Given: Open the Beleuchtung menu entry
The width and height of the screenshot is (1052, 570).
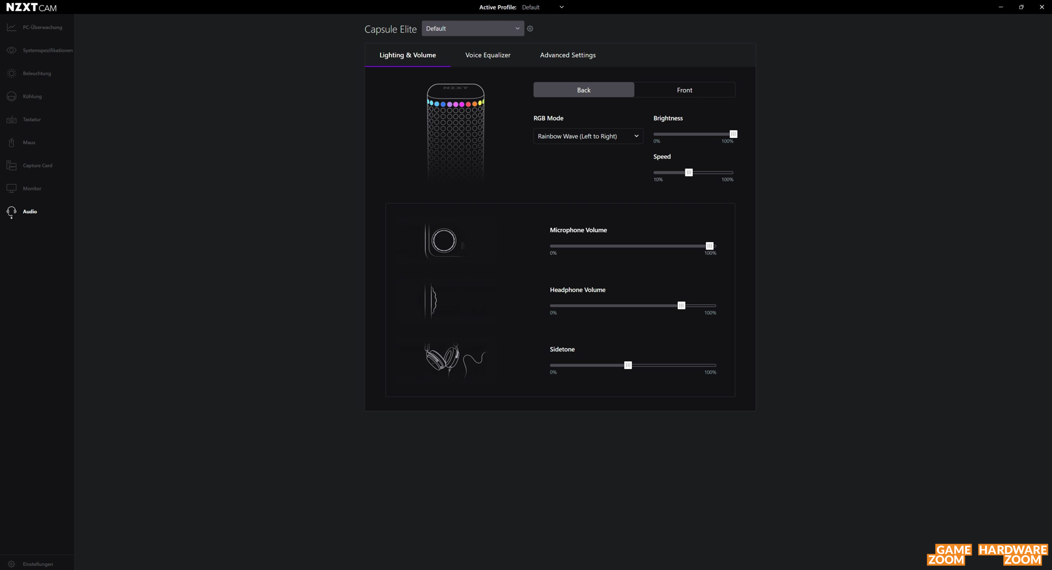Looking at the screenshot, I should tap(37, 74).
